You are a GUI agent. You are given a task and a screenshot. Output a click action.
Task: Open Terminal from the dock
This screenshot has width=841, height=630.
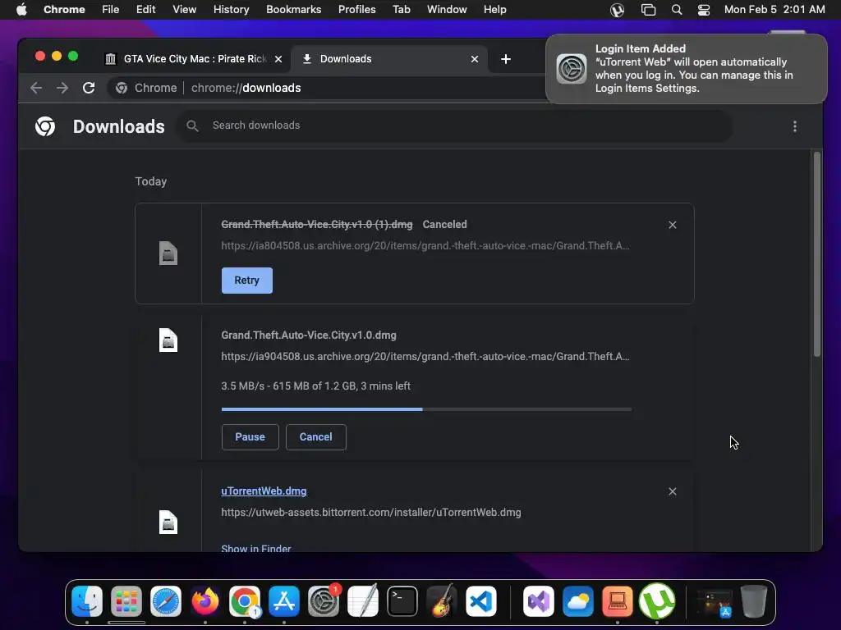click(402, 601)
